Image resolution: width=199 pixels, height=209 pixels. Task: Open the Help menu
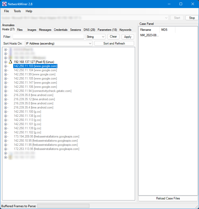click(29, 11)
